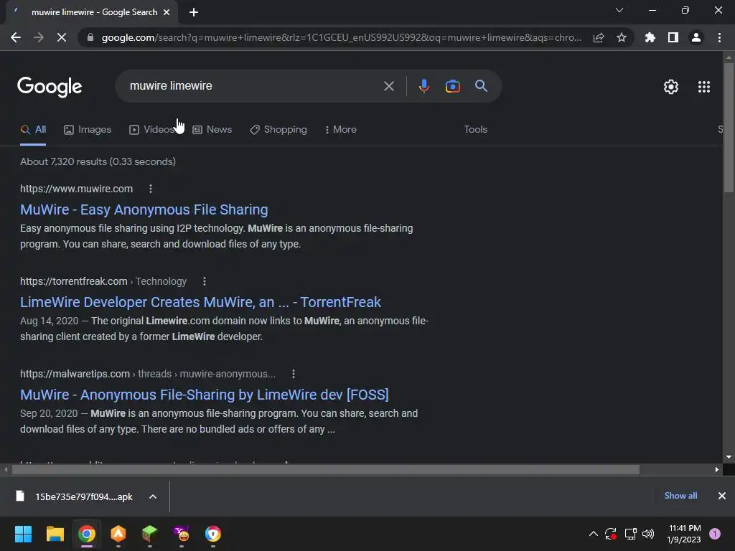Viewport: 735px width, 551px height.
Task: Open downloaded 15be735e797f094 apk file
Action: [x=75, y=496]
